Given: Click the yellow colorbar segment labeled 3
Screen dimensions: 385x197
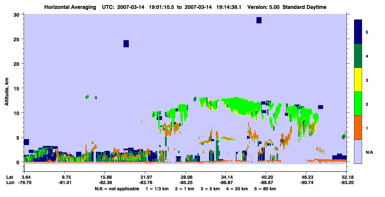Looking at the screenshot, I should coord(358,80).
